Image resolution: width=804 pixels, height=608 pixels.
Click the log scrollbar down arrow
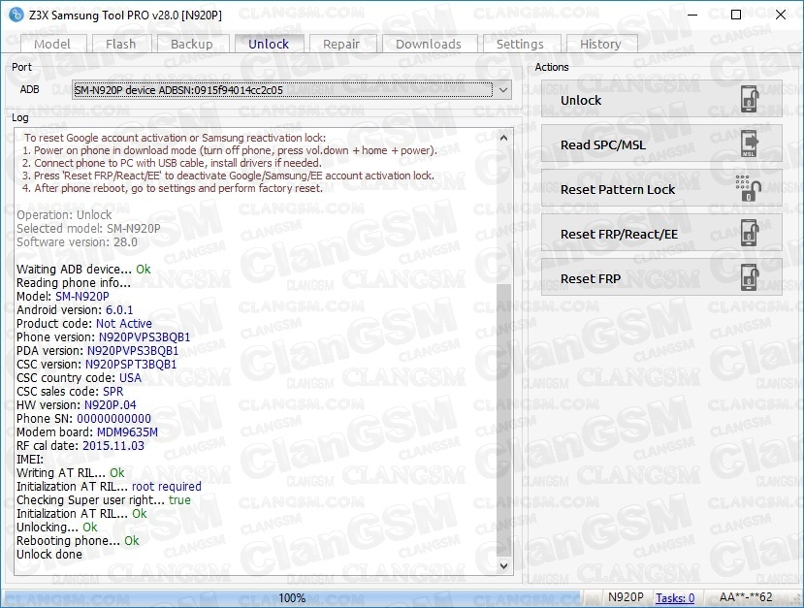(504, 566)
